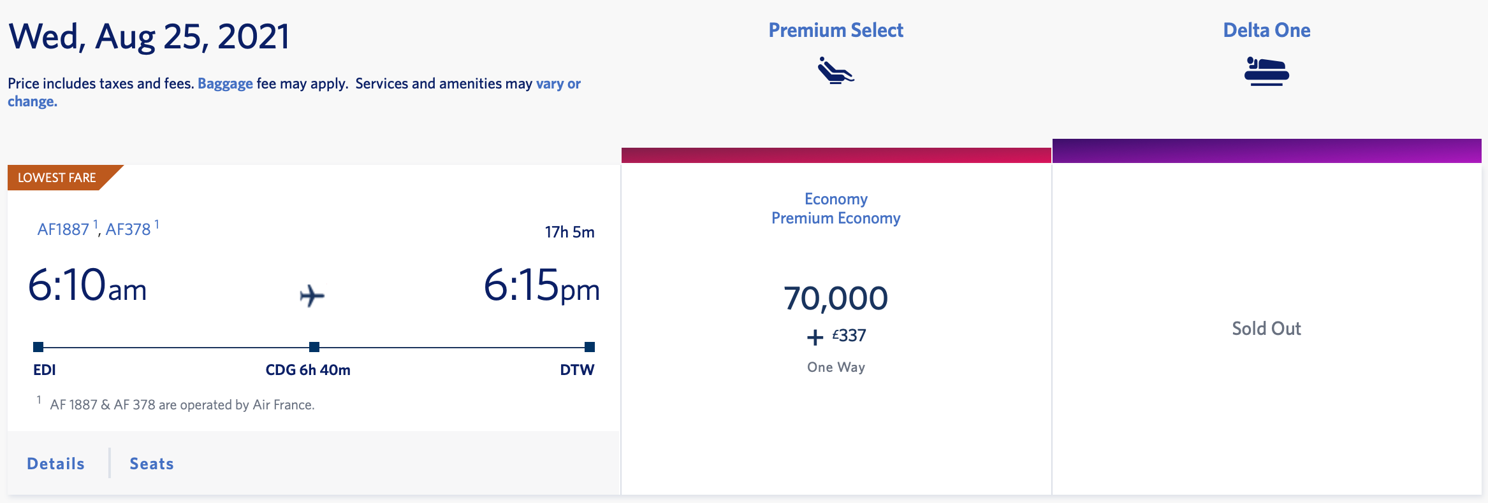Open flight AF1887 details link

click(63, 229)
